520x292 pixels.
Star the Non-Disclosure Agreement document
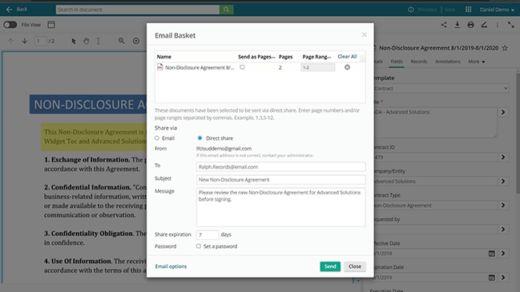coord(505,48)
